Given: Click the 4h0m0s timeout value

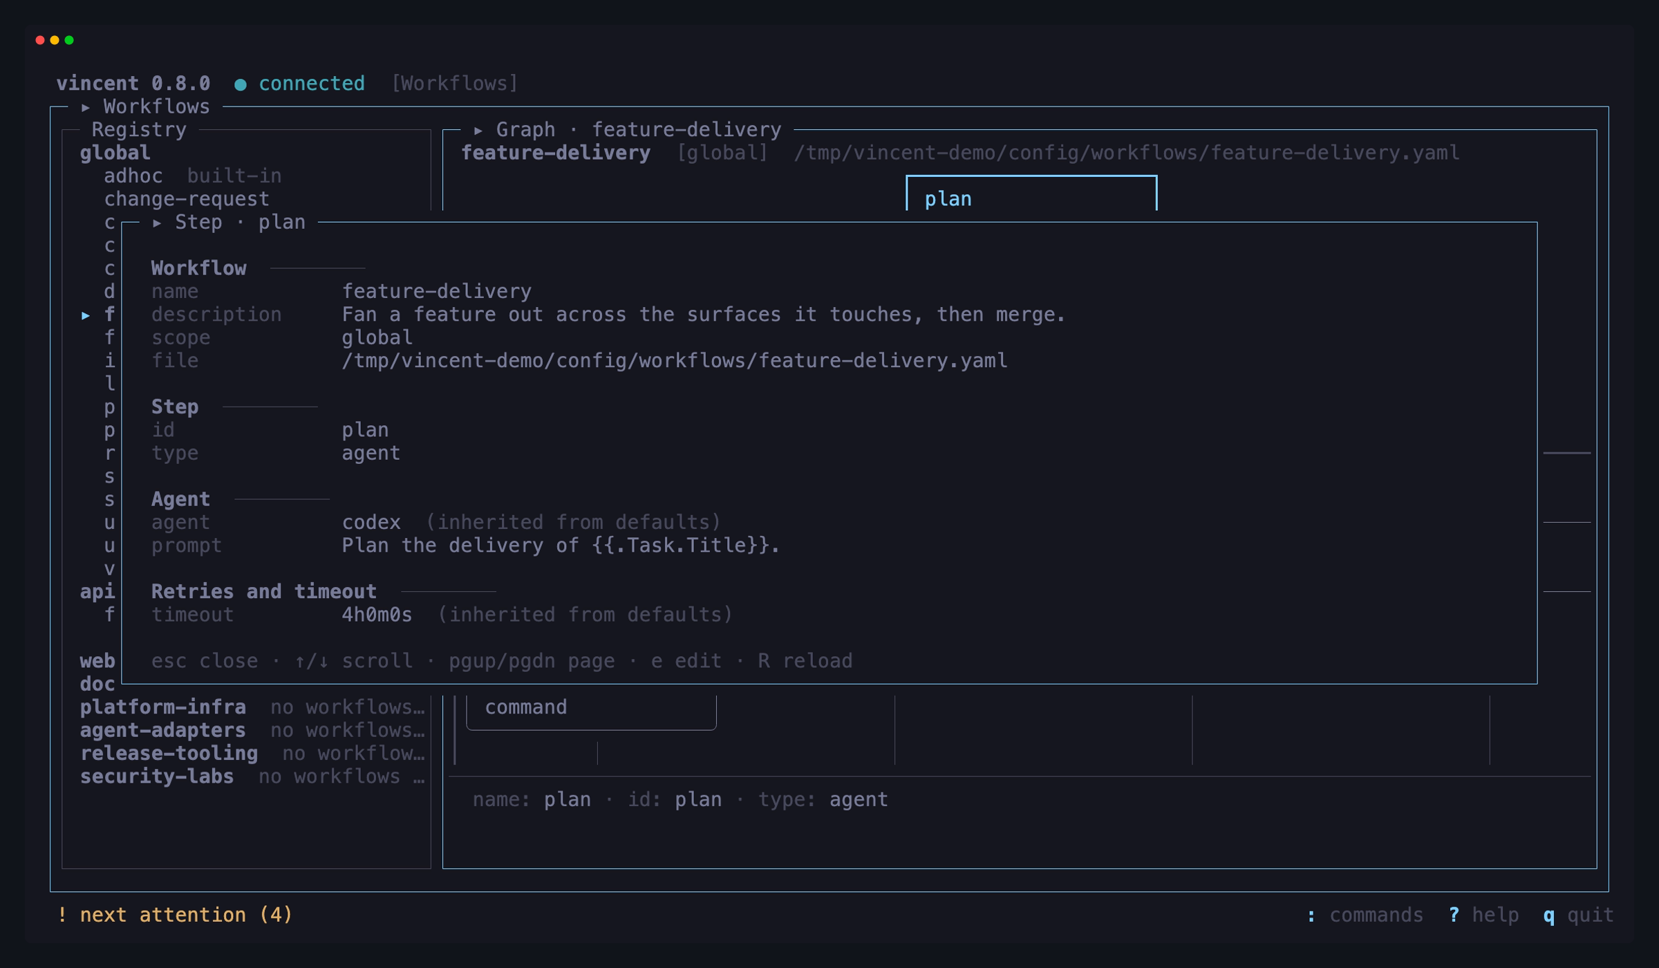Looking at the screenshot, I should pyautogui.click(x=377, y=615).
